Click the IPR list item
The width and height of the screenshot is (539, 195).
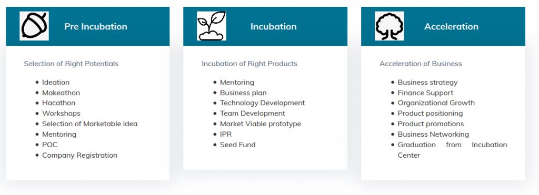pos(226,134)
